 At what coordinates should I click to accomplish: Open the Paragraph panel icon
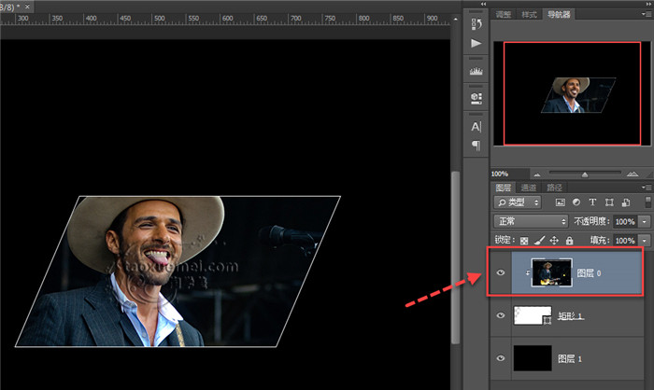coord(476,146)
